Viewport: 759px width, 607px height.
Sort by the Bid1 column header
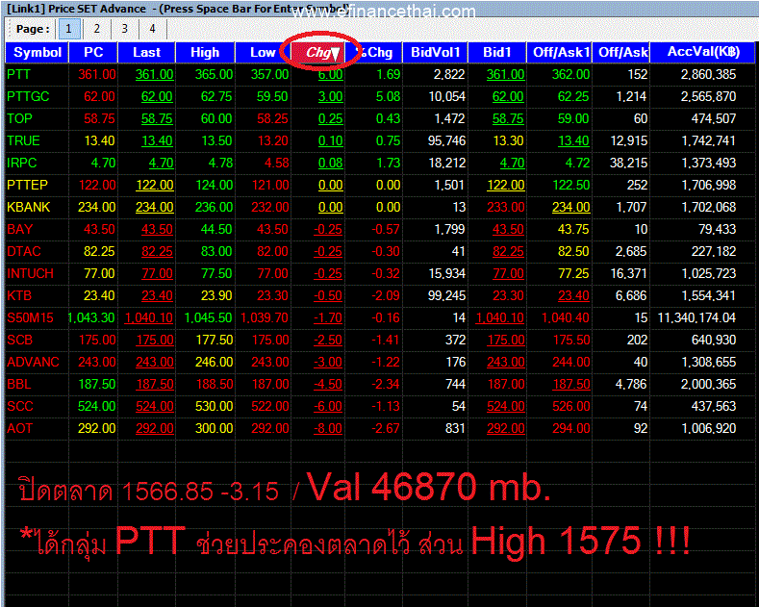tap(497, 52)
